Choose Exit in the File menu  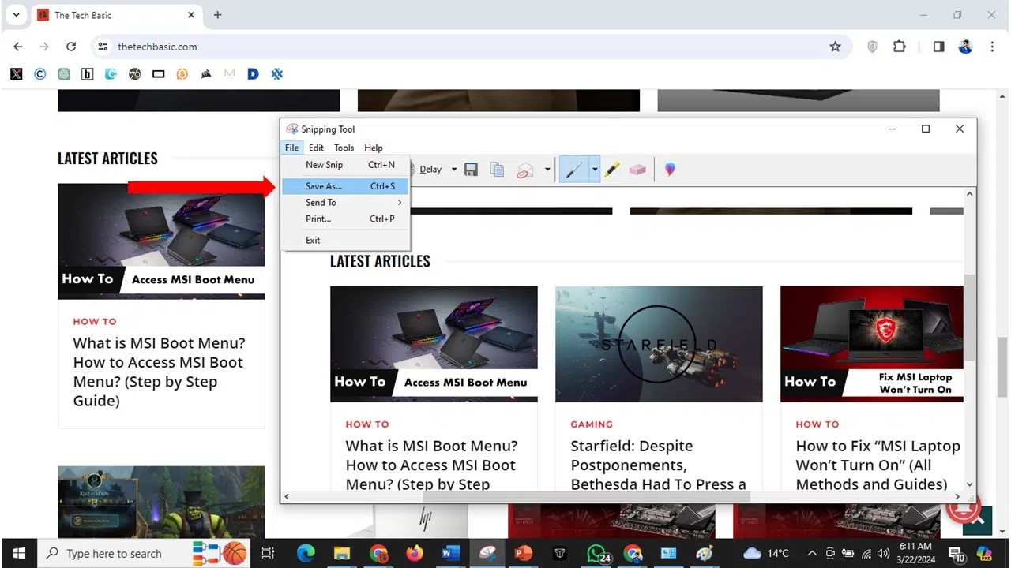pos(345,240)
